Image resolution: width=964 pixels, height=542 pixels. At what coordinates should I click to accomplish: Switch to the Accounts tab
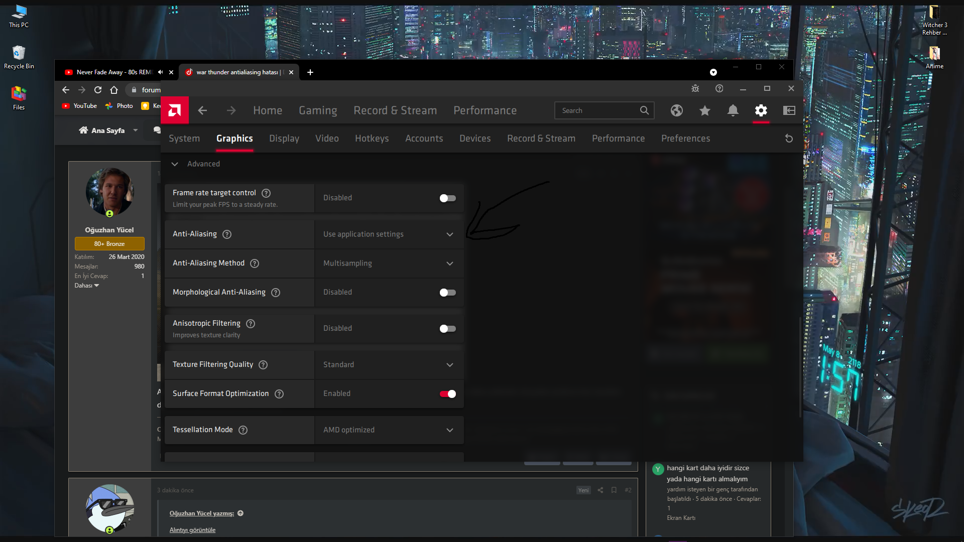click(x=424, y=139)
